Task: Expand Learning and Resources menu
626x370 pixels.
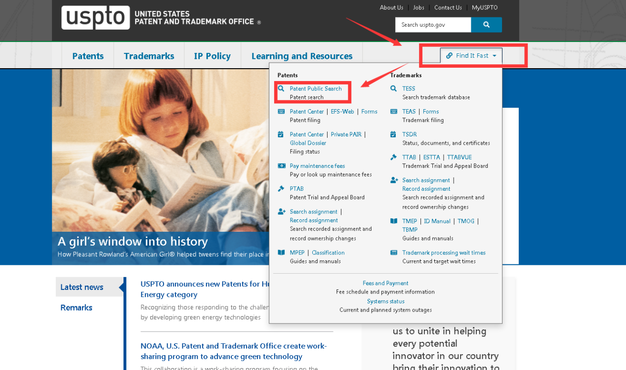Action: 301,56
